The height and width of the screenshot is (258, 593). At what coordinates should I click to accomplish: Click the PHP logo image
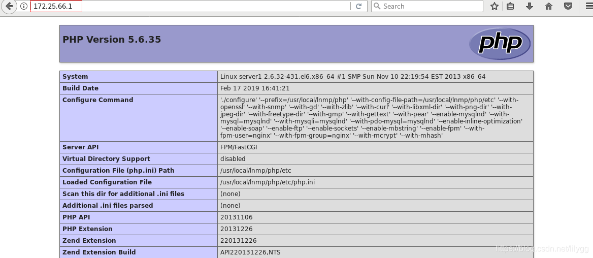point(500,44)
